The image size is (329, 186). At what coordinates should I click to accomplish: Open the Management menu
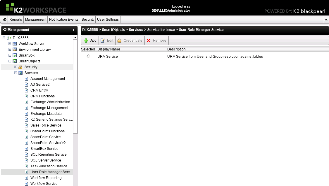click(x=36, y=20)
